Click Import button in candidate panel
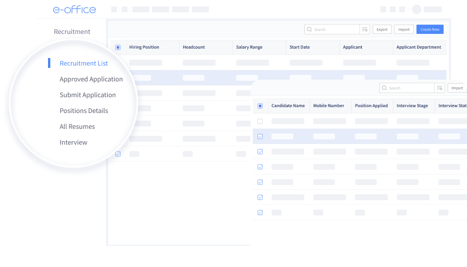 click(x=457, y=88)
